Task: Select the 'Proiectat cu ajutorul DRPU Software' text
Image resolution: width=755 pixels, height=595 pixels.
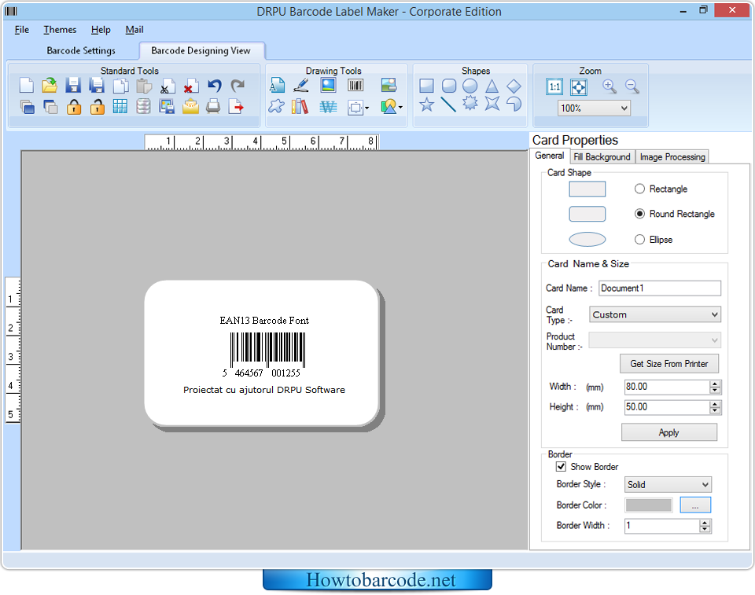Action: [x=264, y=390]
